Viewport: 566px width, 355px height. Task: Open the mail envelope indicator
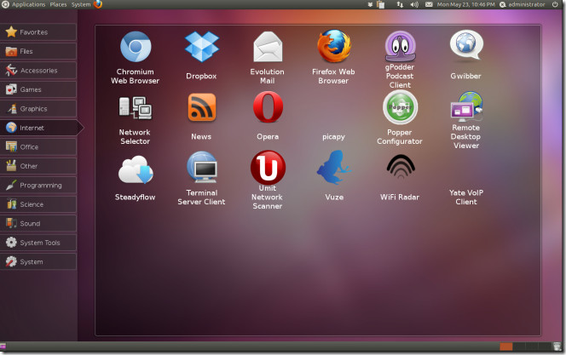tap(429, 4)
